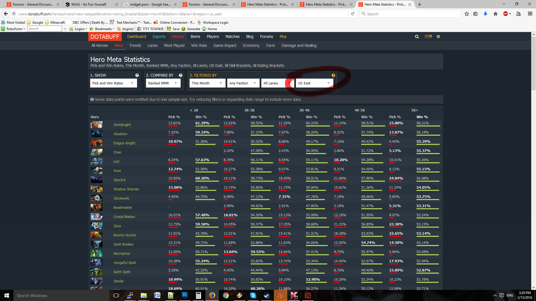Open the Calculator from the taskbar
Screen dimensions: 536x301
pos(198,295)
